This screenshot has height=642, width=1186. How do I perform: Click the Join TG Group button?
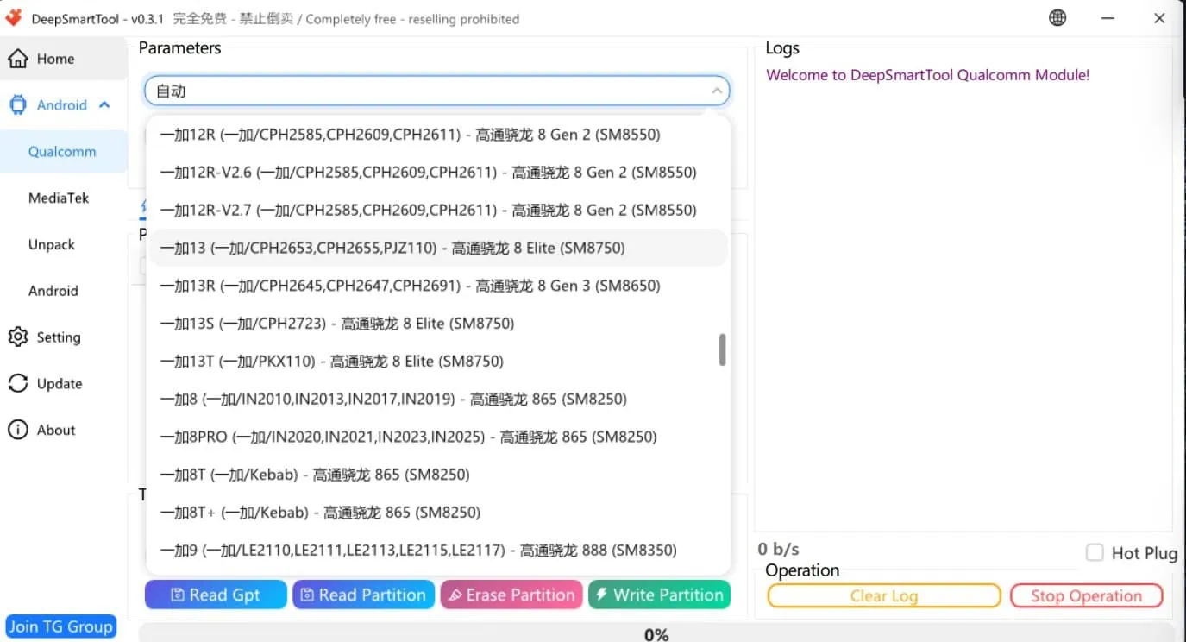(60, 626)
